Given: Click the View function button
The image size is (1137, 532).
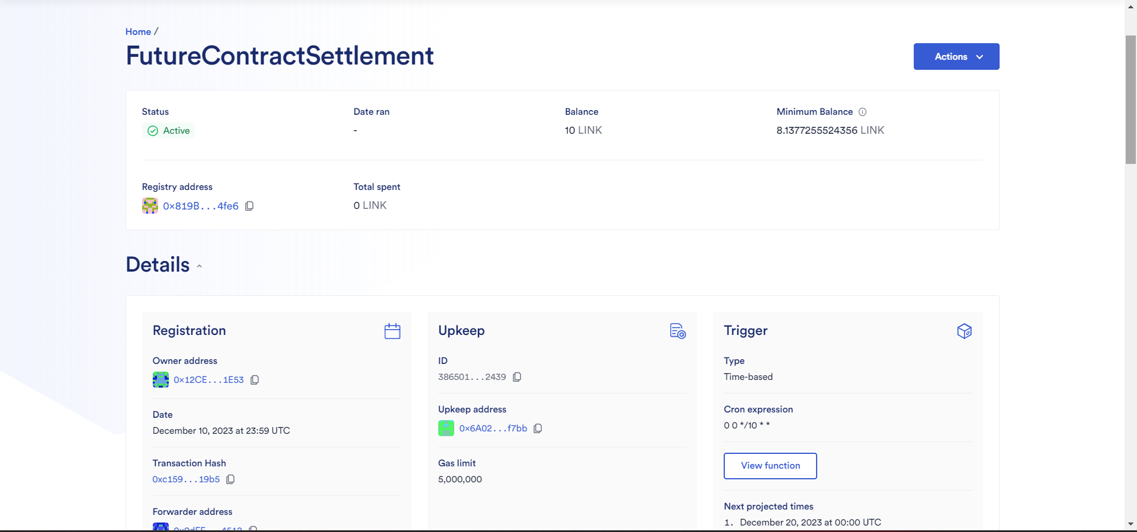Looking at the screenshot, I should [770, 466].
